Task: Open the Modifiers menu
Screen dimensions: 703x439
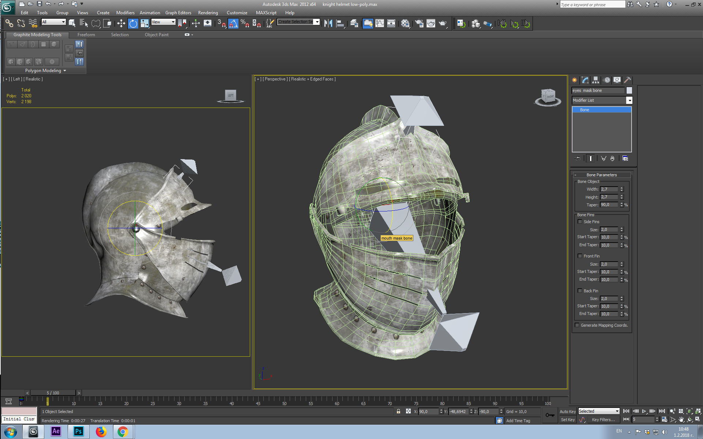Action: [125, 13]
